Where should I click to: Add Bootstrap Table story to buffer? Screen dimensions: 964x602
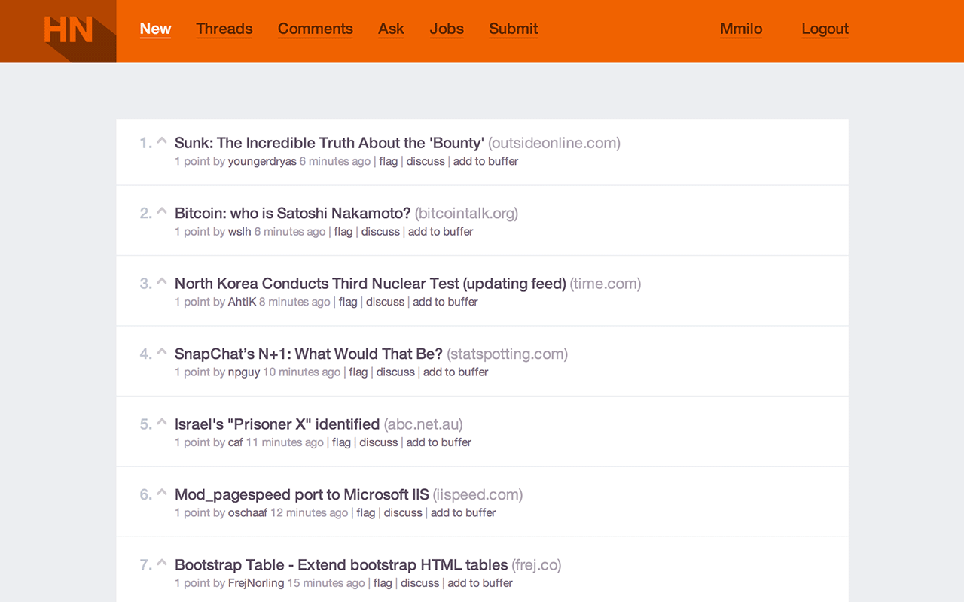click(480, 583)
